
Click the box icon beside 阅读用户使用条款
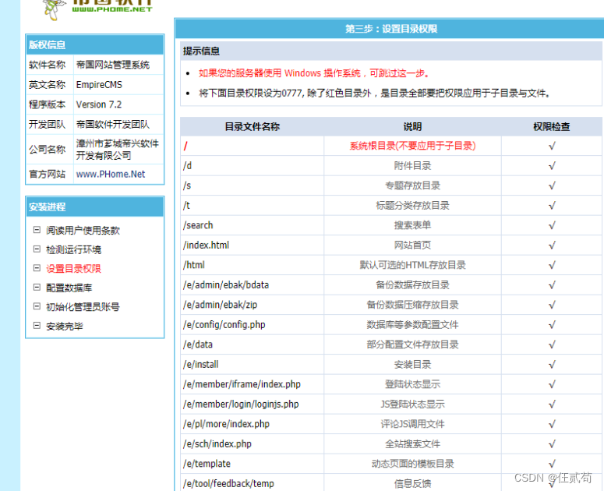[x=37, y=230]
